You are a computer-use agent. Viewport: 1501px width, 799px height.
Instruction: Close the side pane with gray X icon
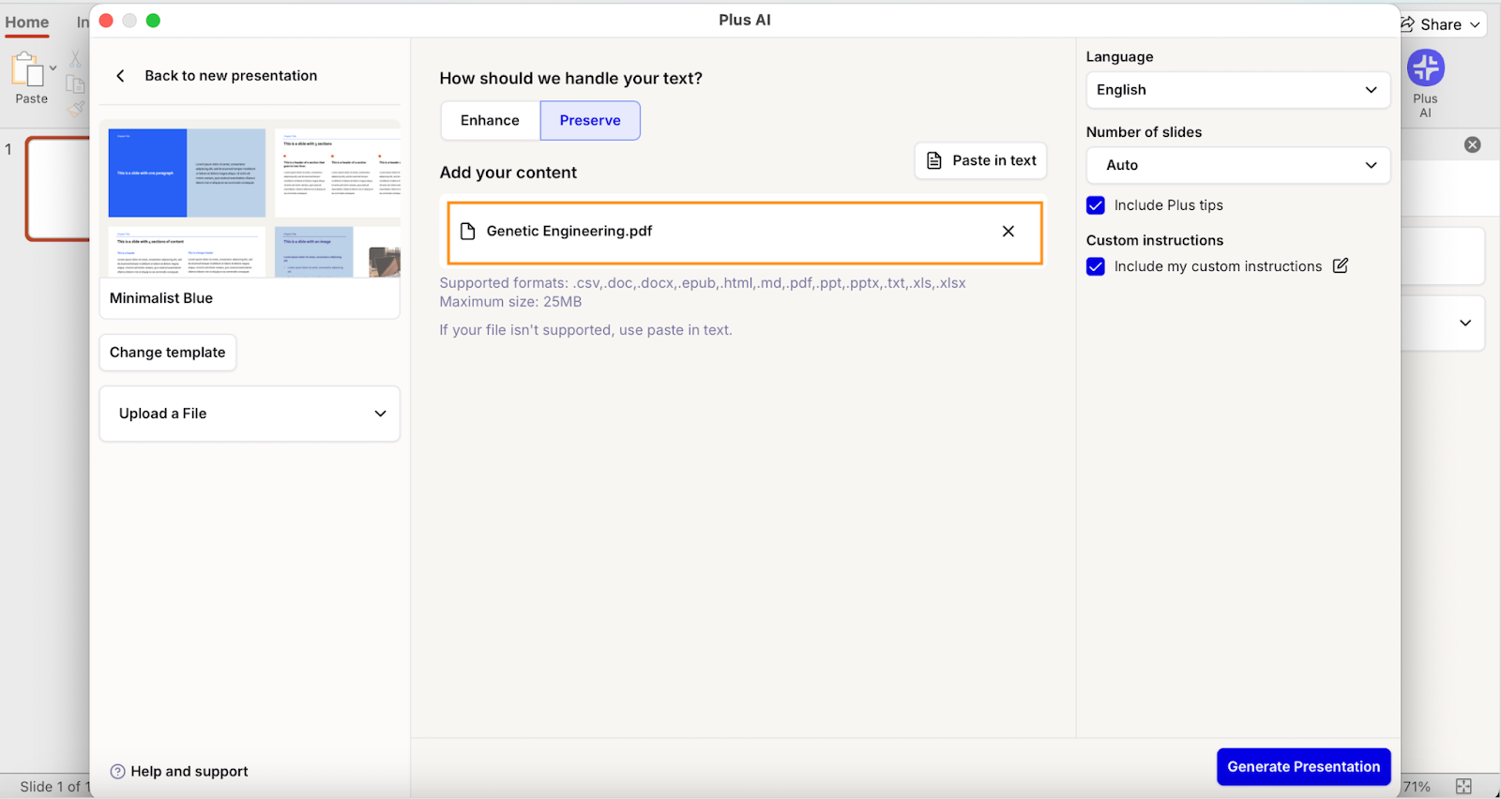[1472, 144]
